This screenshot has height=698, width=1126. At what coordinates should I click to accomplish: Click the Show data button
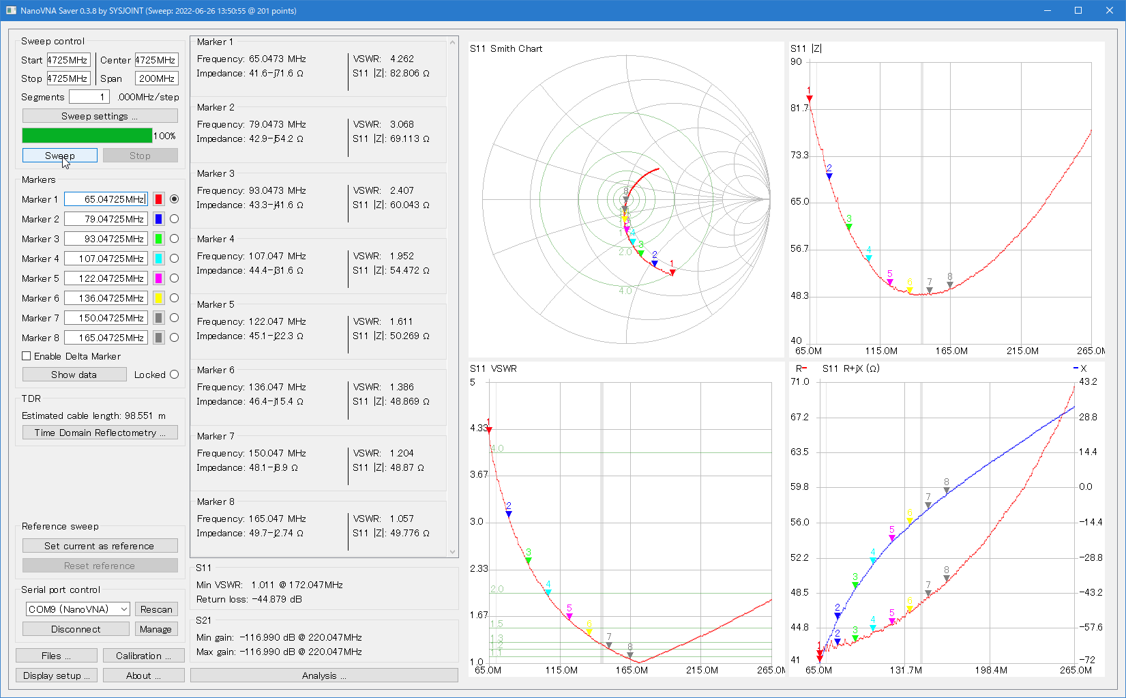coord(74,375)
